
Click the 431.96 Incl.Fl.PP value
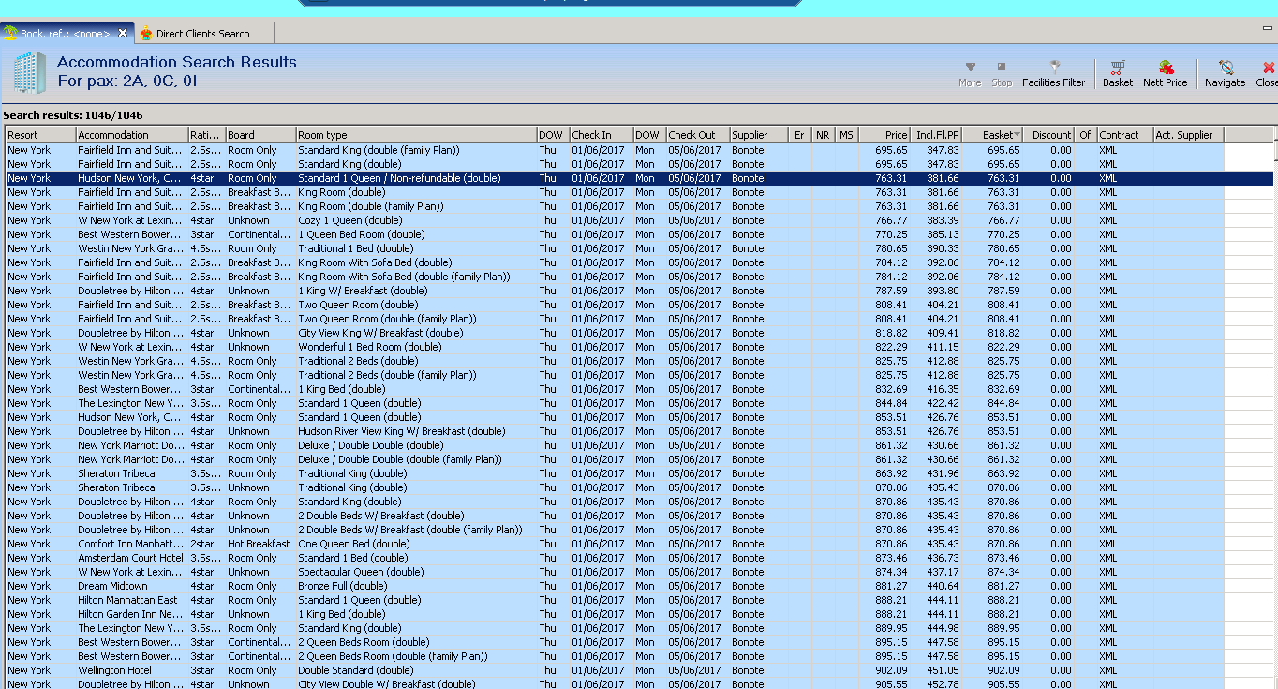pyautogui.click(x=943, y=473)
